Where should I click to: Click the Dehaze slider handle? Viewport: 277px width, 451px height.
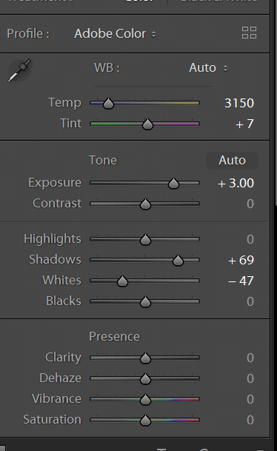pyautogui.click(x=145, y=379)
